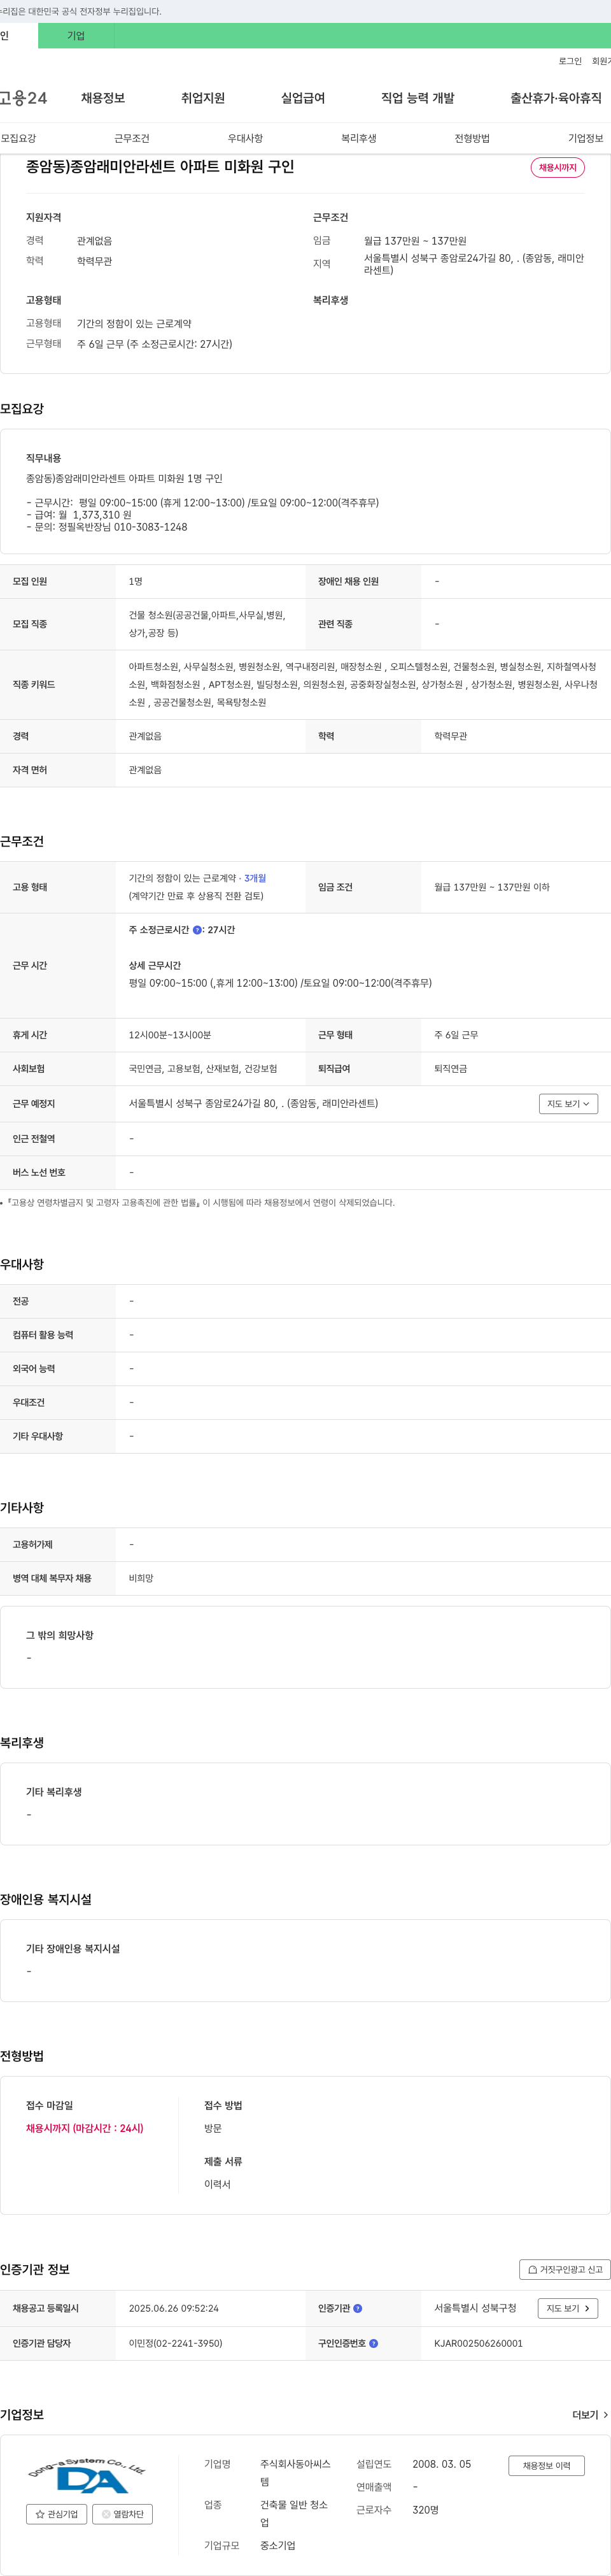Image resolution: width=611 pixels, height=2576 pixels.
Task: Click the 서울특별시 성북구청 agency name
Action: tap(475, 2308)
